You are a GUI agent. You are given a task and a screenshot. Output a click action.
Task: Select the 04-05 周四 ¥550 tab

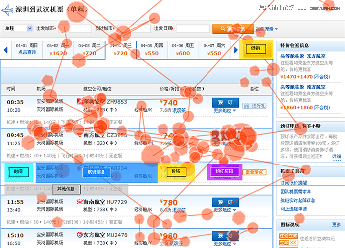click(152, 50)
